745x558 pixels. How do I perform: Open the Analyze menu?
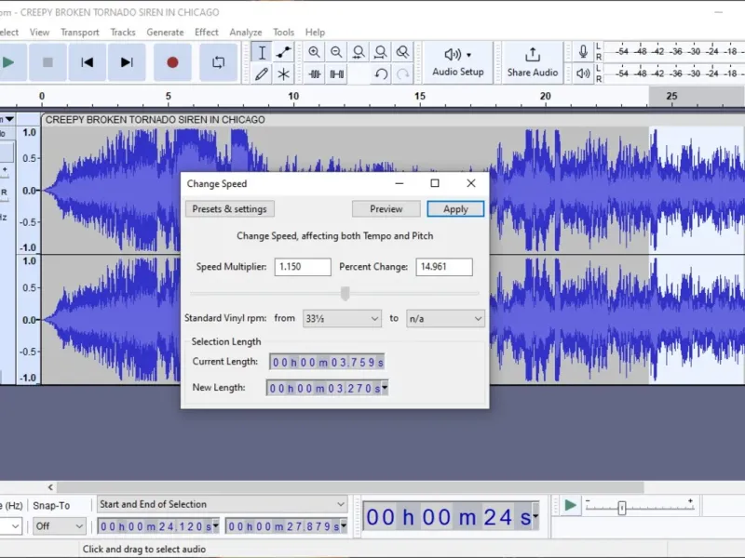click(245, 33)
